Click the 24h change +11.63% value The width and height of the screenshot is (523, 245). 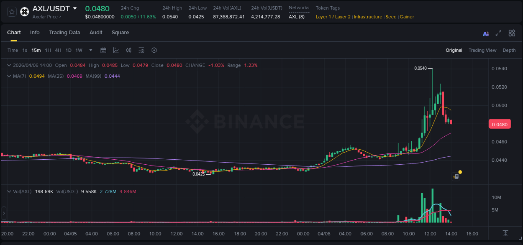[147, 17]
